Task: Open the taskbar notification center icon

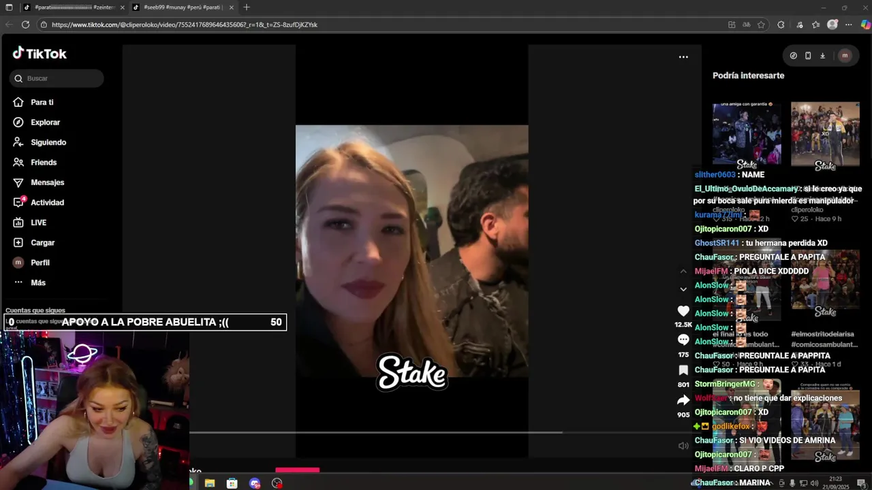Action: [862, 483]
